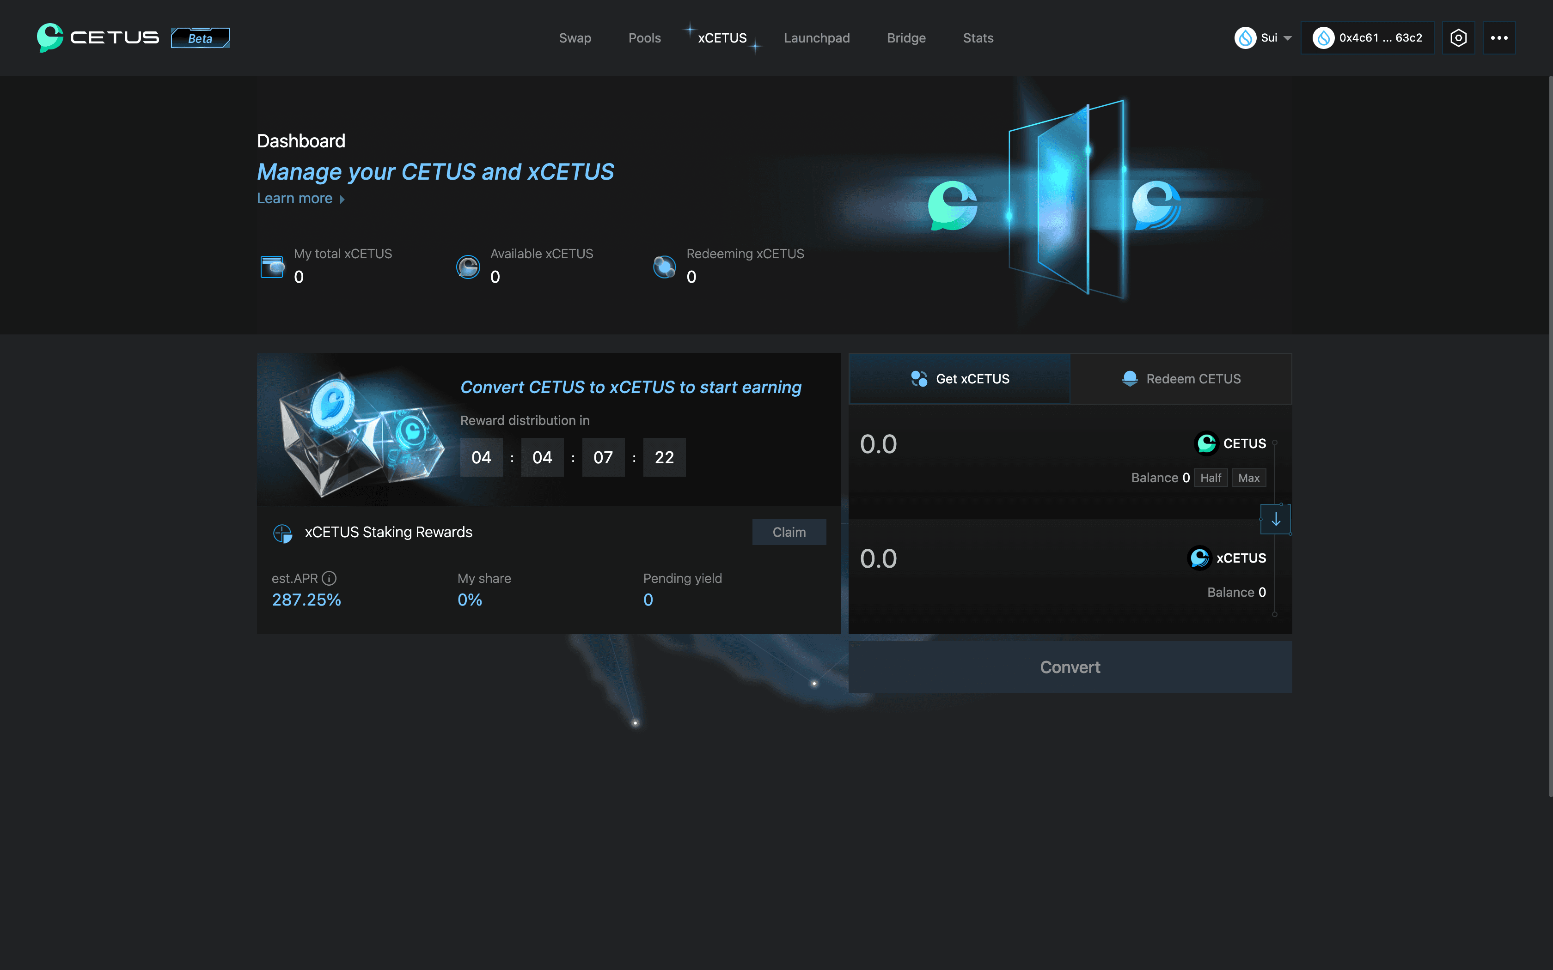This screenshot has width=1553, height=970.
Task: Navigate to Bridge
Action: point(906,38)
